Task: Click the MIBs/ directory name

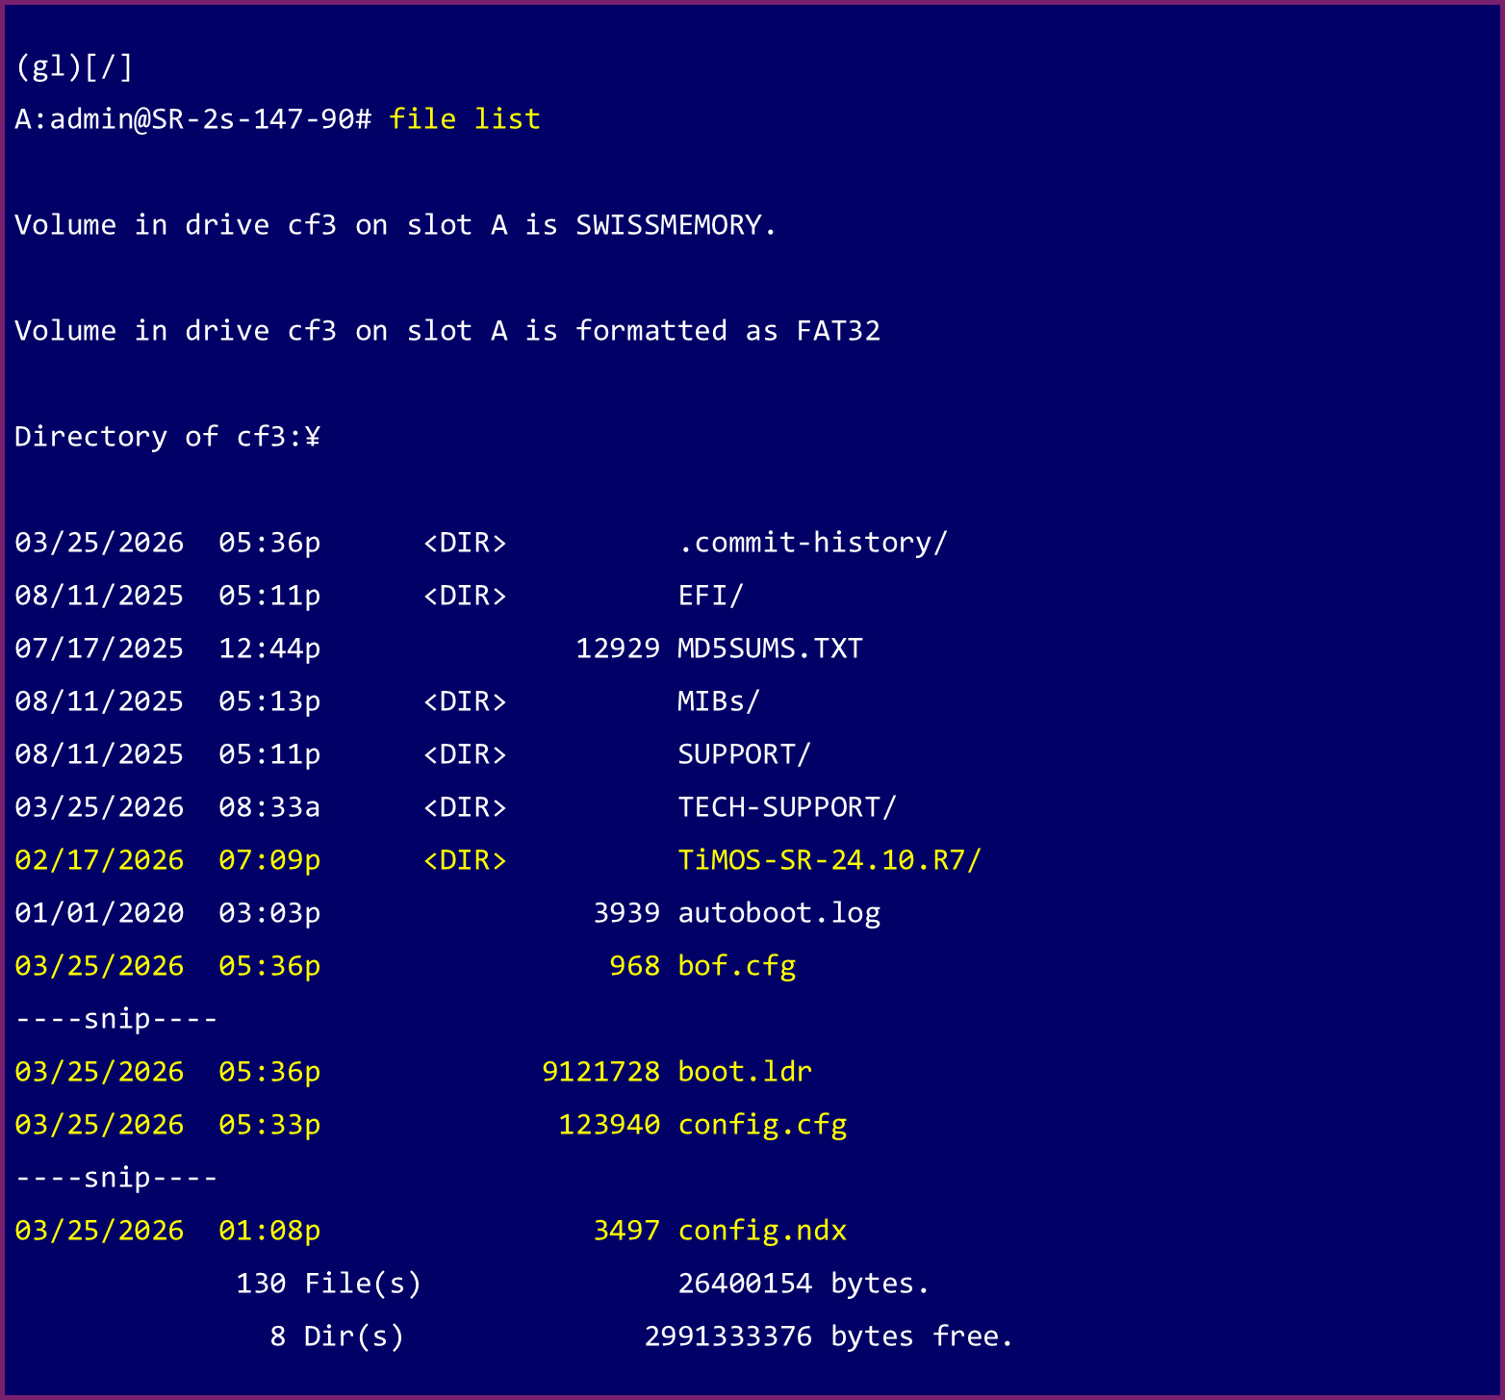Action: (x=718, y=701)
